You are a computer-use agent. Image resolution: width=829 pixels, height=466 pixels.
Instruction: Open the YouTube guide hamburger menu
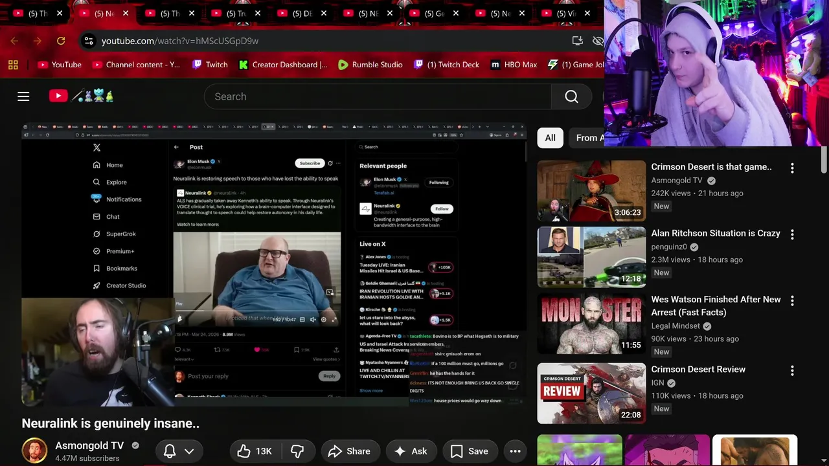[23, 96]
